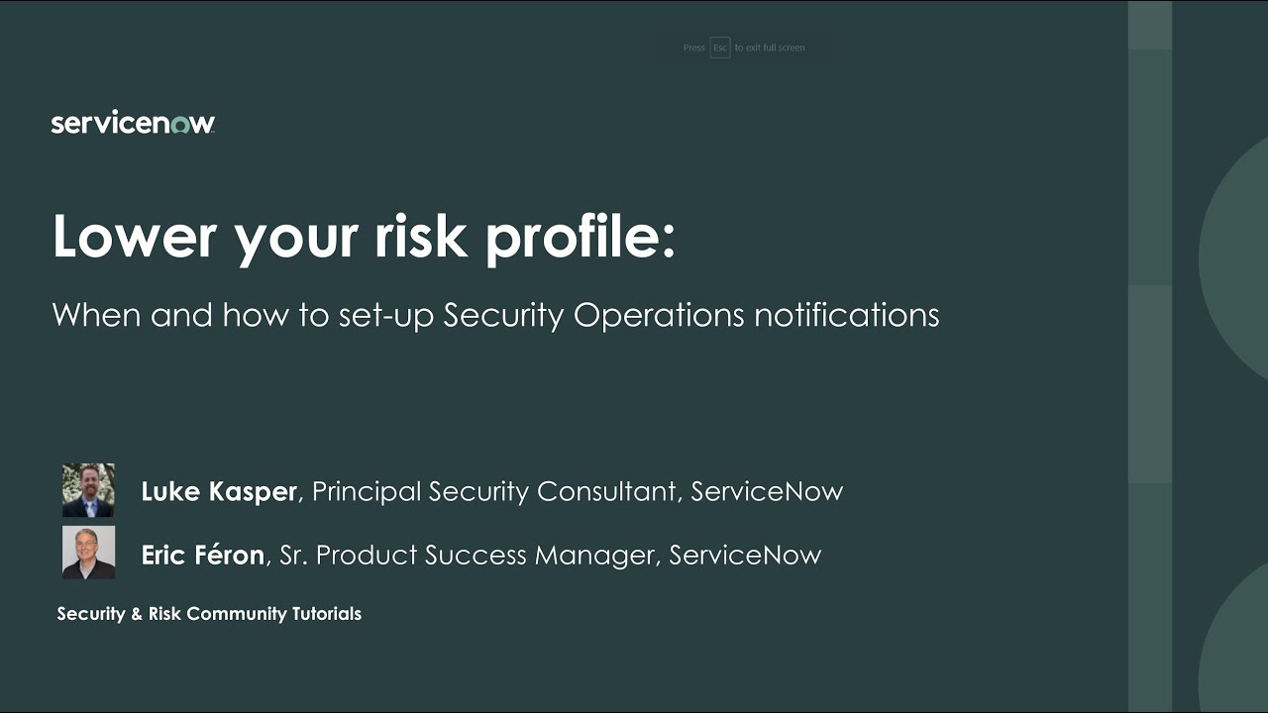Click the large upper circle graphic on the right
This screenshot has height=713, width=1268.
[x=1234, y=257]
